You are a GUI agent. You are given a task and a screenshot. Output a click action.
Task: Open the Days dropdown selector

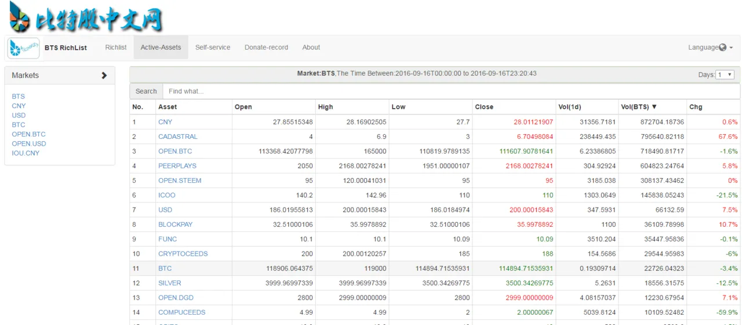coord(725,75)
